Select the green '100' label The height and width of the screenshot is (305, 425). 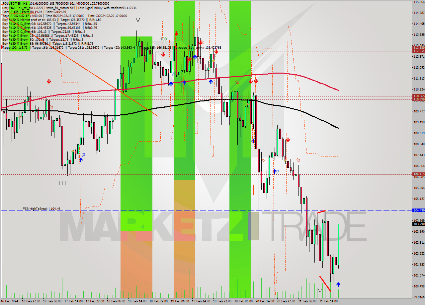(163, 39)
